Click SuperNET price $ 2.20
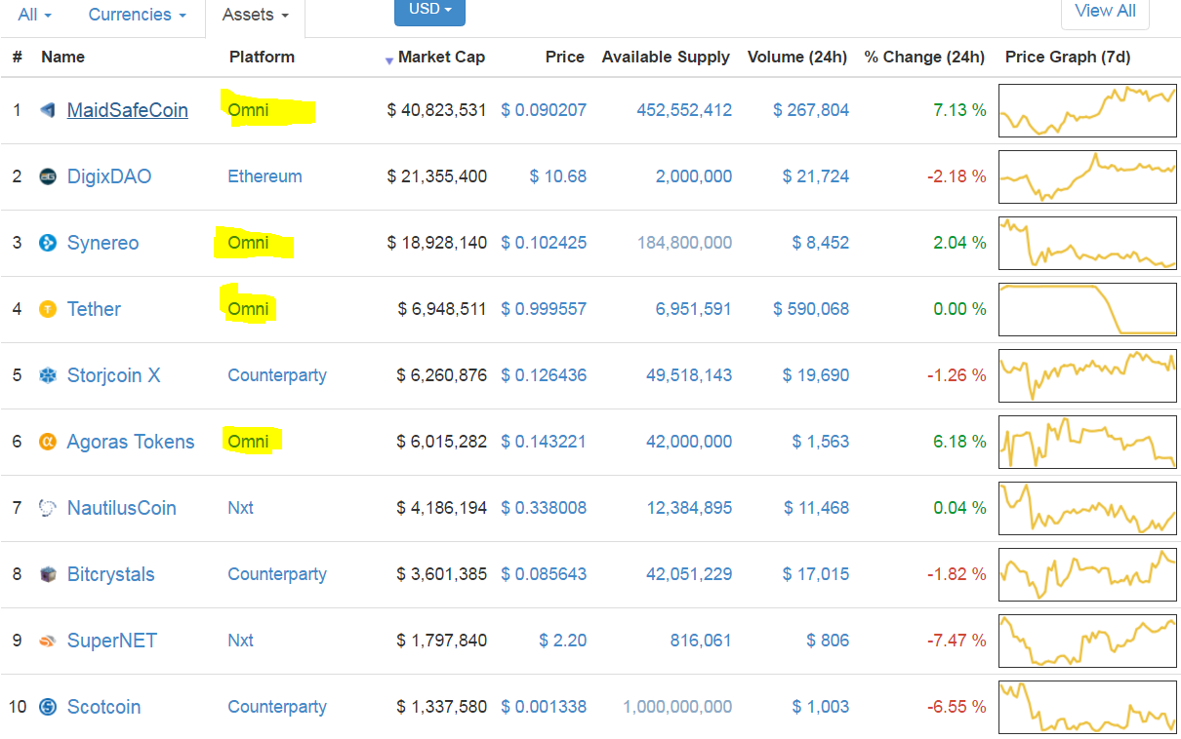1181x739 pixels. (x=563, y=641)
